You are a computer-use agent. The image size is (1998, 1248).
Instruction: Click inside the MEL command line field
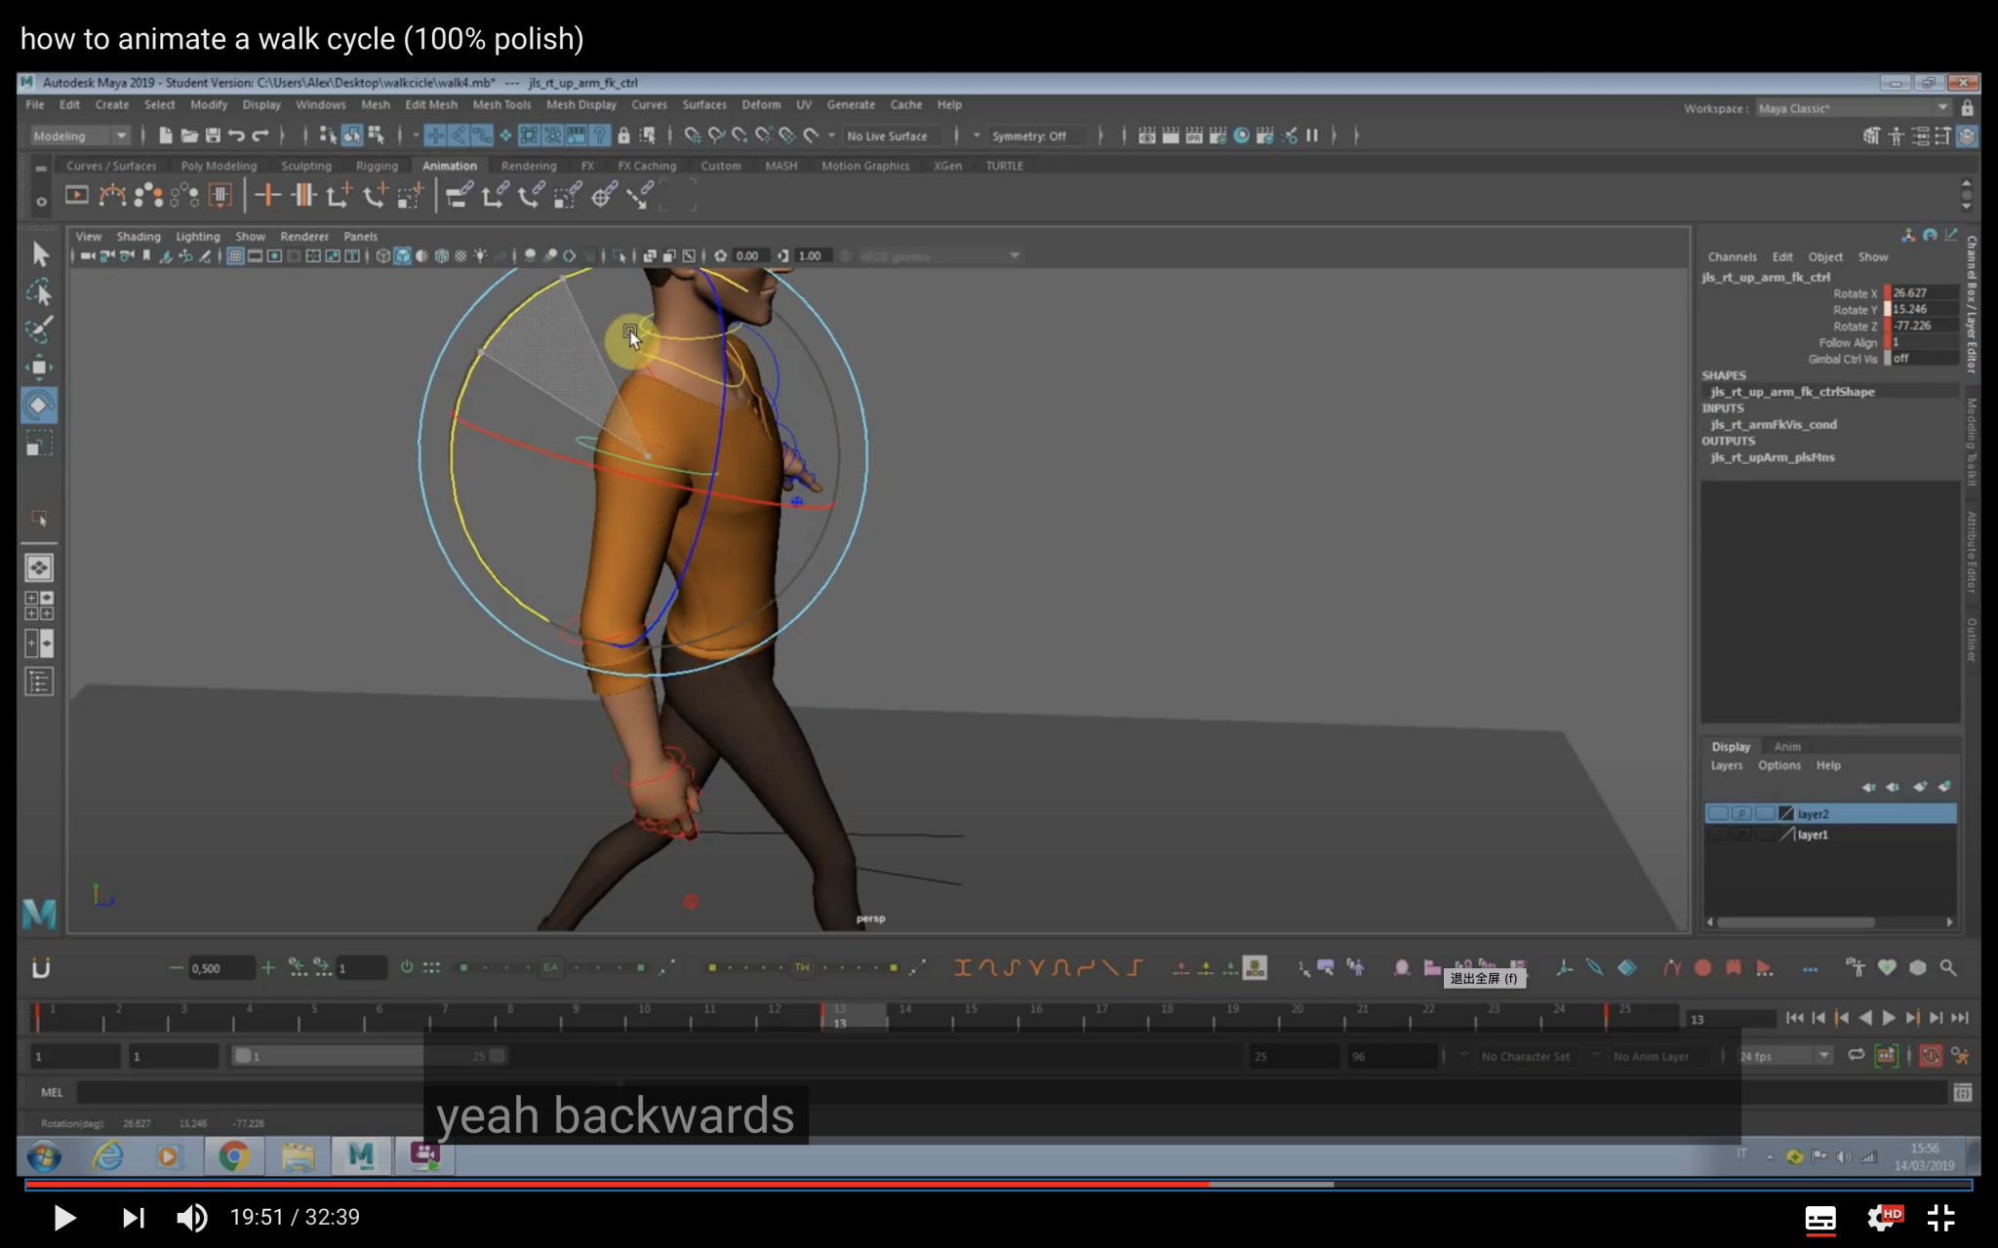tap(293, 1093)
